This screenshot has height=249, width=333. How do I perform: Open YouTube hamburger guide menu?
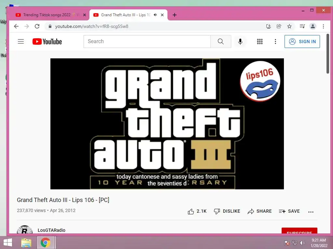tap(21, 41)
